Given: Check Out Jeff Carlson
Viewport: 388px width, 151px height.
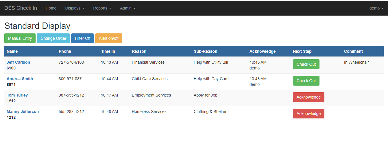Looking at the screenshot, I should click(x=306, y=64).
